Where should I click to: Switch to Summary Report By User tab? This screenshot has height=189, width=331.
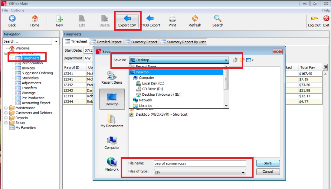[x=183, y=42]
